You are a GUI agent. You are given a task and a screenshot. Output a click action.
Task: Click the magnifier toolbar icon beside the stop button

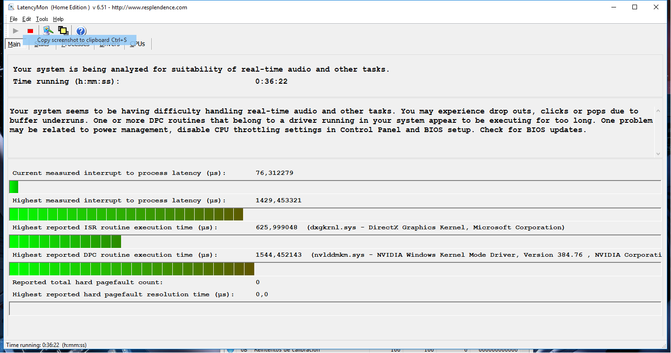pos(47,31)
